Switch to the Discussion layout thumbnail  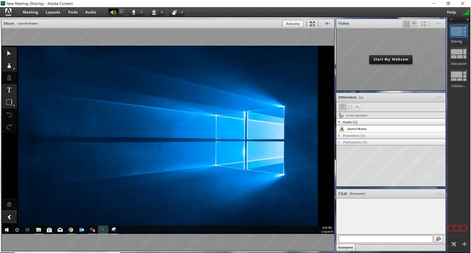pos(458,54)
